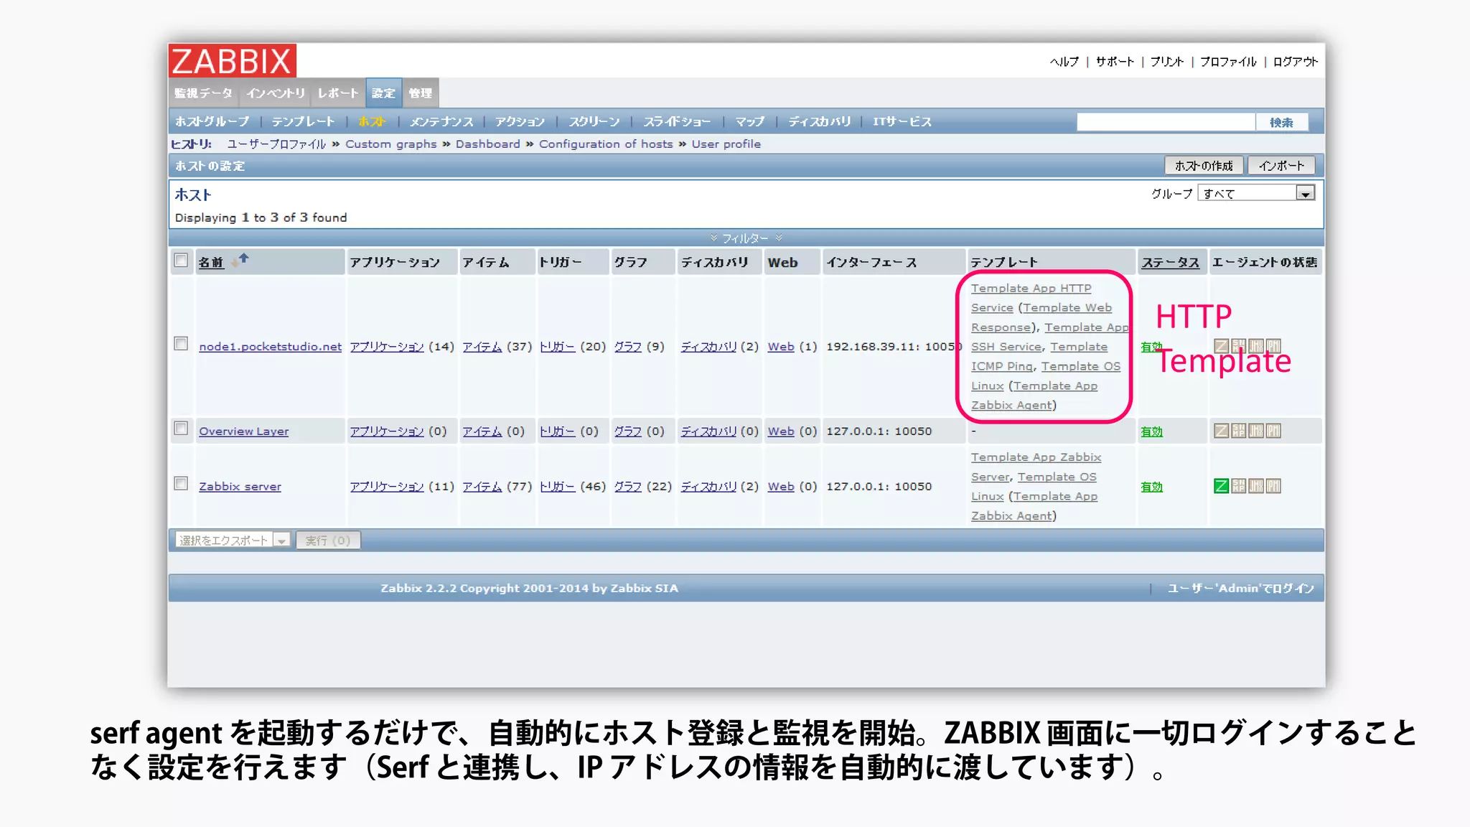Click the Zabbix agent icon for node1.pocketstudio.net
The width and height of the screenshot is (1470, 827).
tap(1221, 346)
